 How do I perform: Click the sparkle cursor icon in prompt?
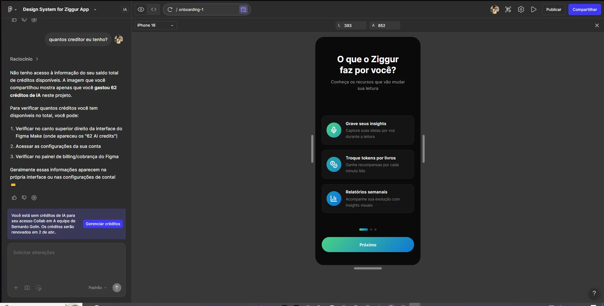pyautogui.click(x=38, y=288)
